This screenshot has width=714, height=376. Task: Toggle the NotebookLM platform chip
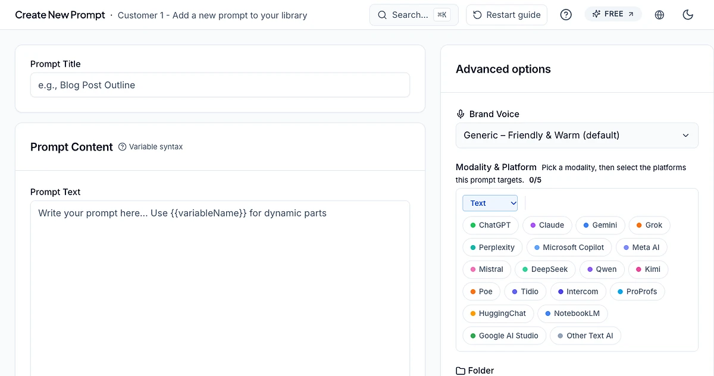(x=572, y=314)
